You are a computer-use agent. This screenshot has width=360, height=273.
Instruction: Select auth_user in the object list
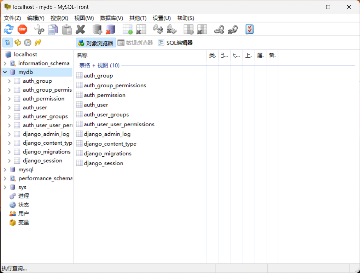[x=96, y=105]
